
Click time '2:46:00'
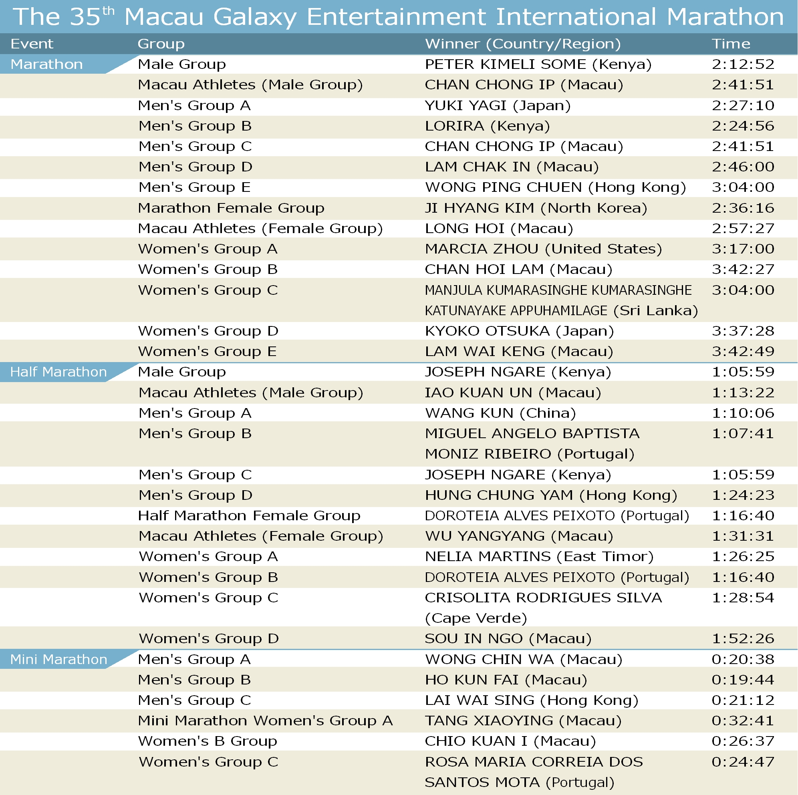743,167
